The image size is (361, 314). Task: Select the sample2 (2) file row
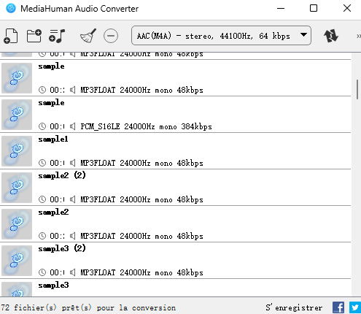176,188
